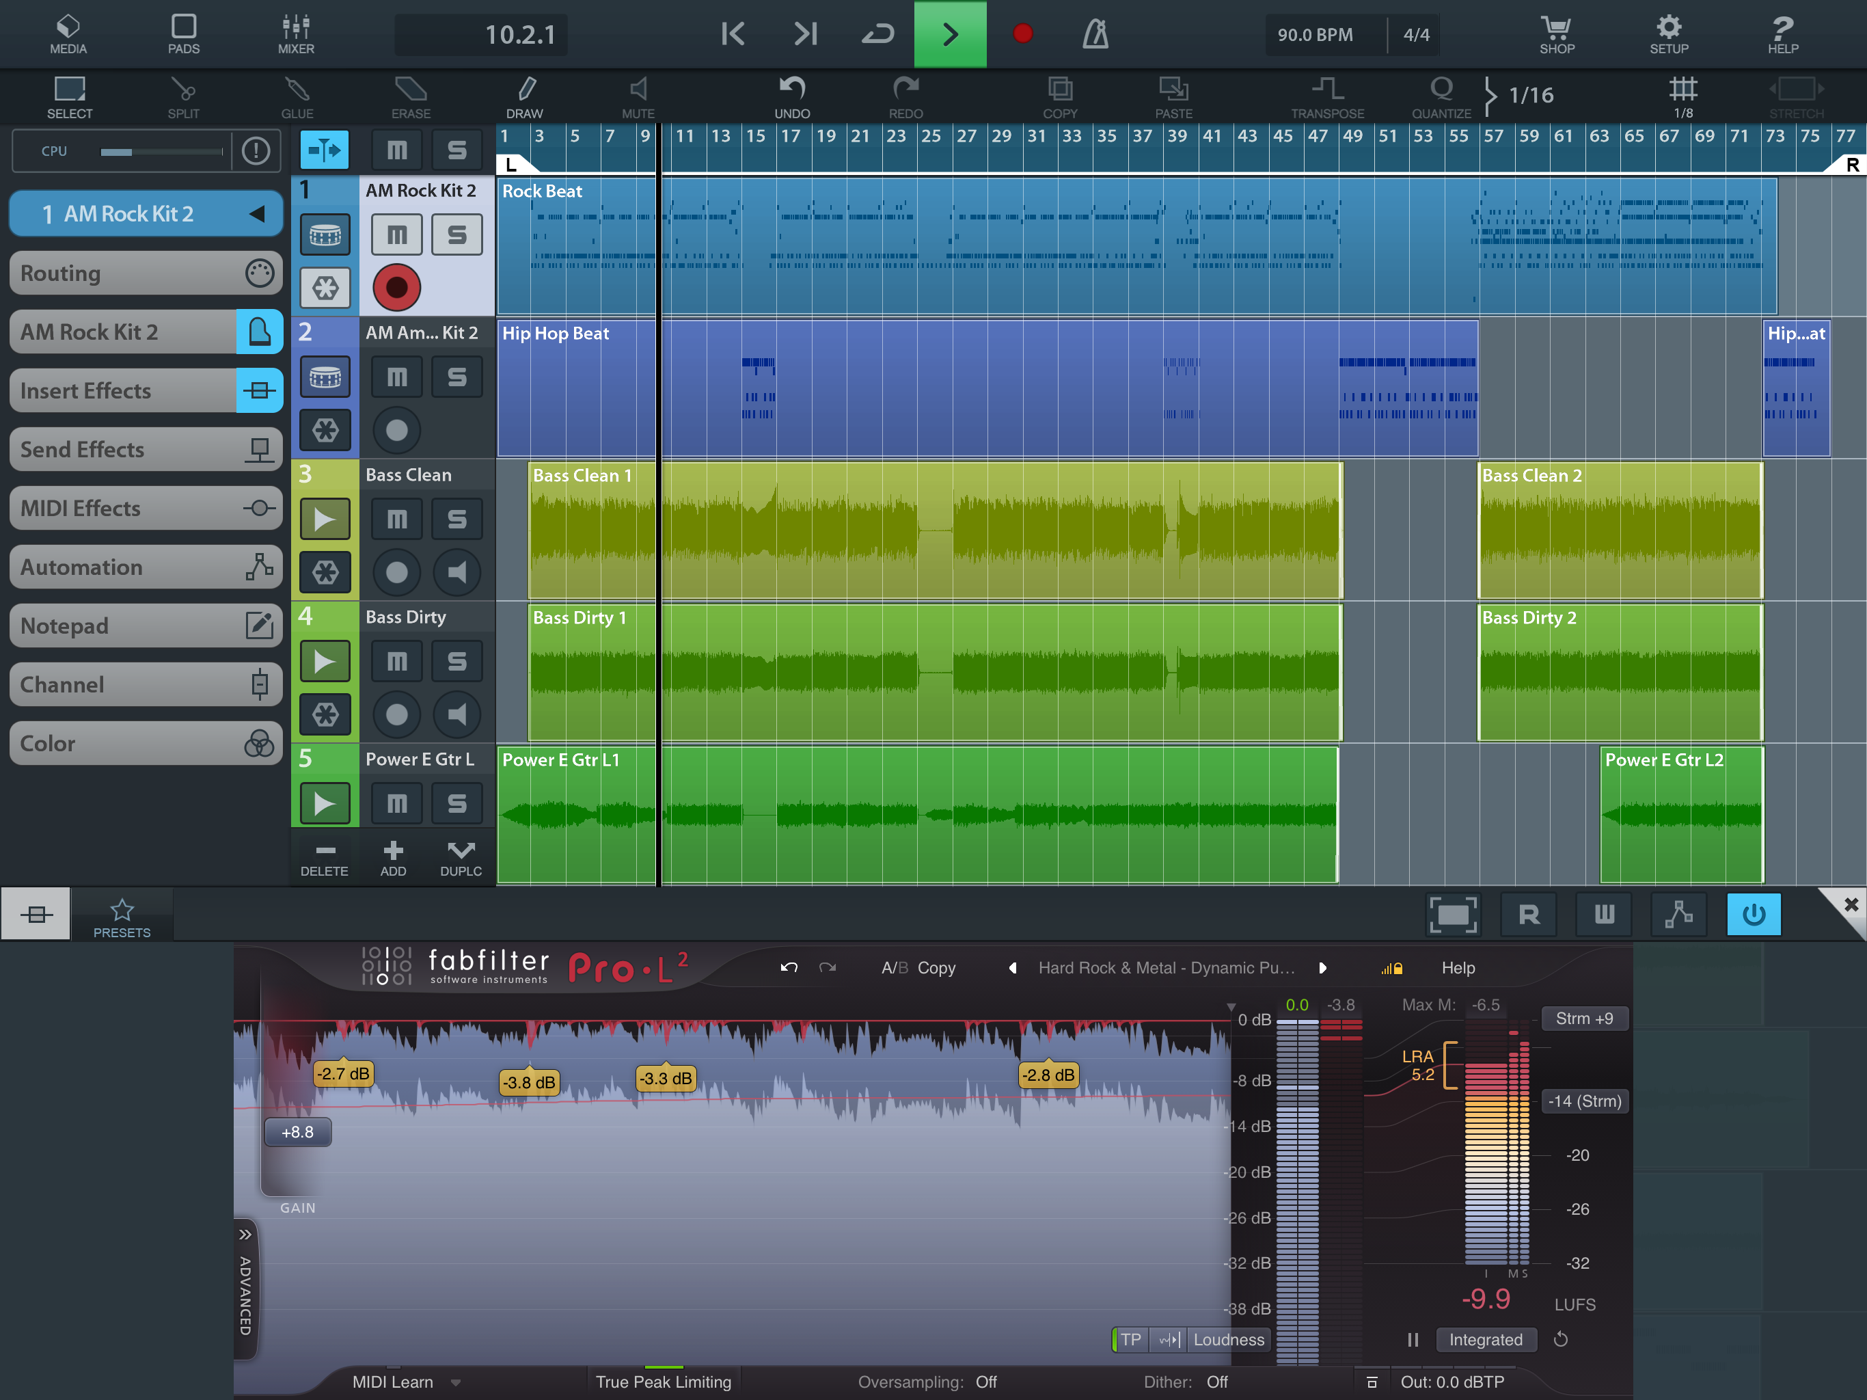The image size is (1867, 1400).
Task: Select the Bass Clean 2 audio clip
Action: point(1619,532)
